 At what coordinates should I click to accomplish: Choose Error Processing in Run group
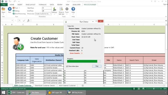pos(19,14)
